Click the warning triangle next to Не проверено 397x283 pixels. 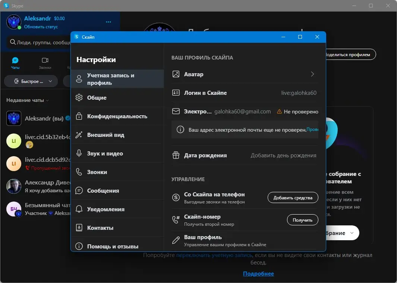[279, 112]
